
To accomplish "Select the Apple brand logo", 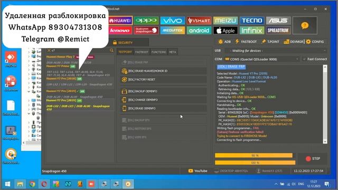I will point(226,31).
